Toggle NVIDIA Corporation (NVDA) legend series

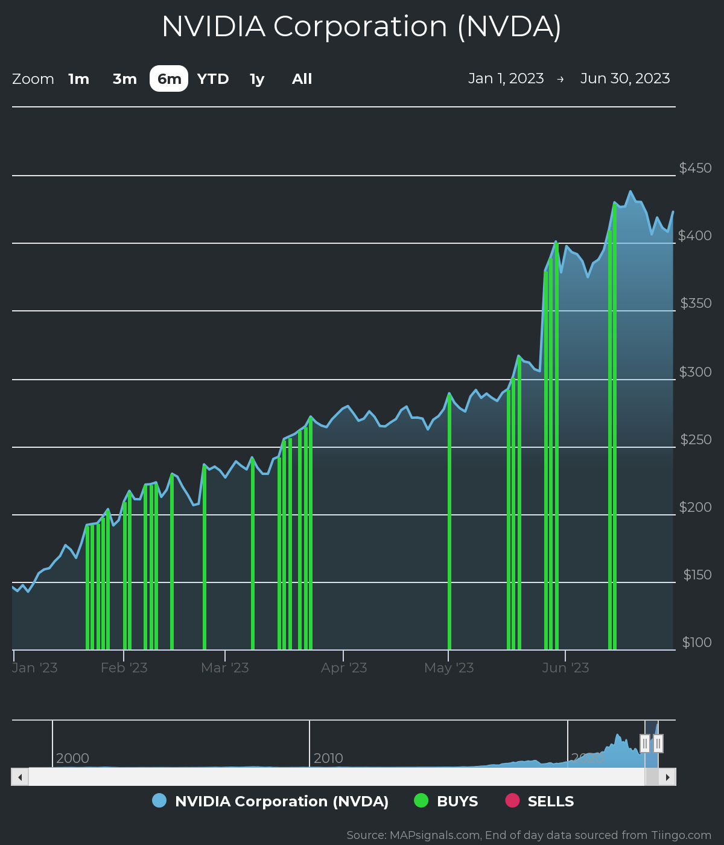click(x=270, y=801)
